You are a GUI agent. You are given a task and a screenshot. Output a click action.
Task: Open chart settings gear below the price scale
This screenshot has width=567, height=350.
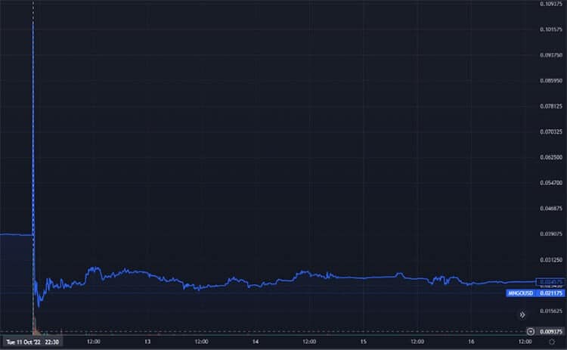(x=551, y=342)
